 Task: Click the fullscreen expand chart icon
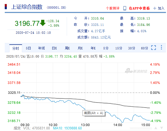(x=154, y=48)
